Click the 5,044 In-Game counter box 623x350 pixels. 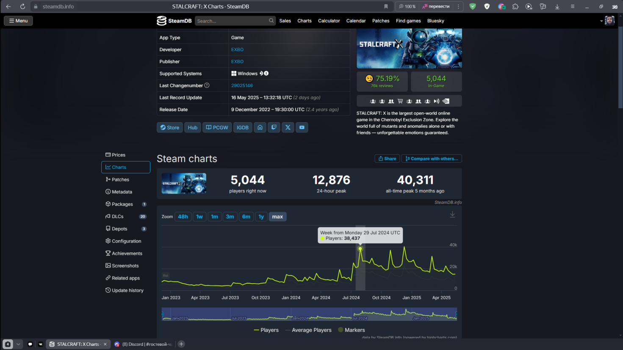coord(436,82)
